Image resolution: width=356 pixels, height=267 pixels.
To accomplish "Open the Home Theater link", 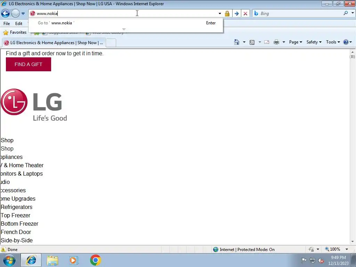I will (22, 165).
